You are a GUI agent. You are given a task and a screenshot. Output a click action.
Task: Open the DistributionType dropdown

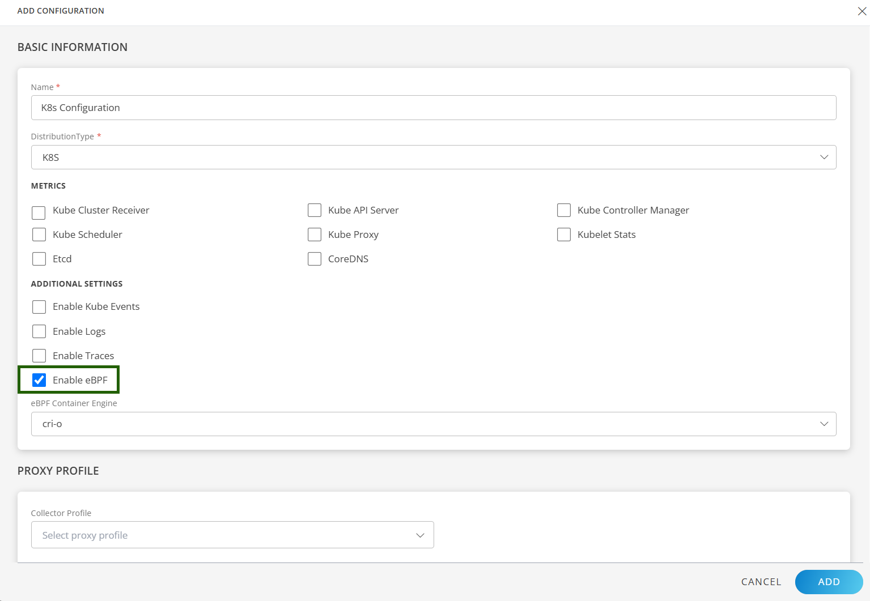tap(433, 157)
